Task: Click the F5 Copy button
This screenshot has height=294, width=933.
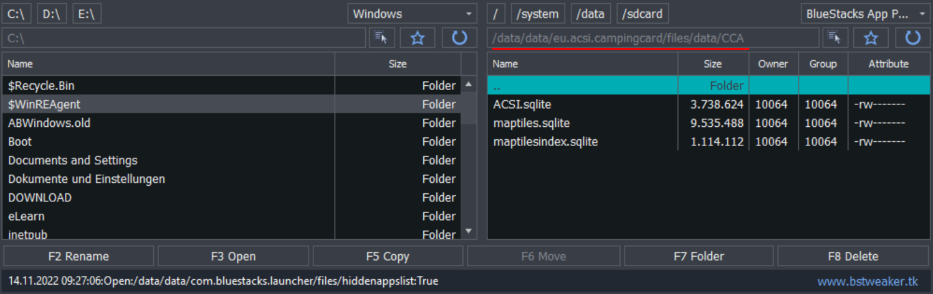Action: tap(388, 256)
